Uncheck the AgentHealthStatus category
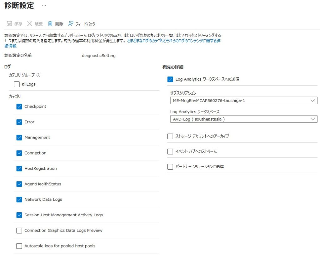Image resolution: width=320 pixels, height=256 pixels. click(x=19, y=184)
